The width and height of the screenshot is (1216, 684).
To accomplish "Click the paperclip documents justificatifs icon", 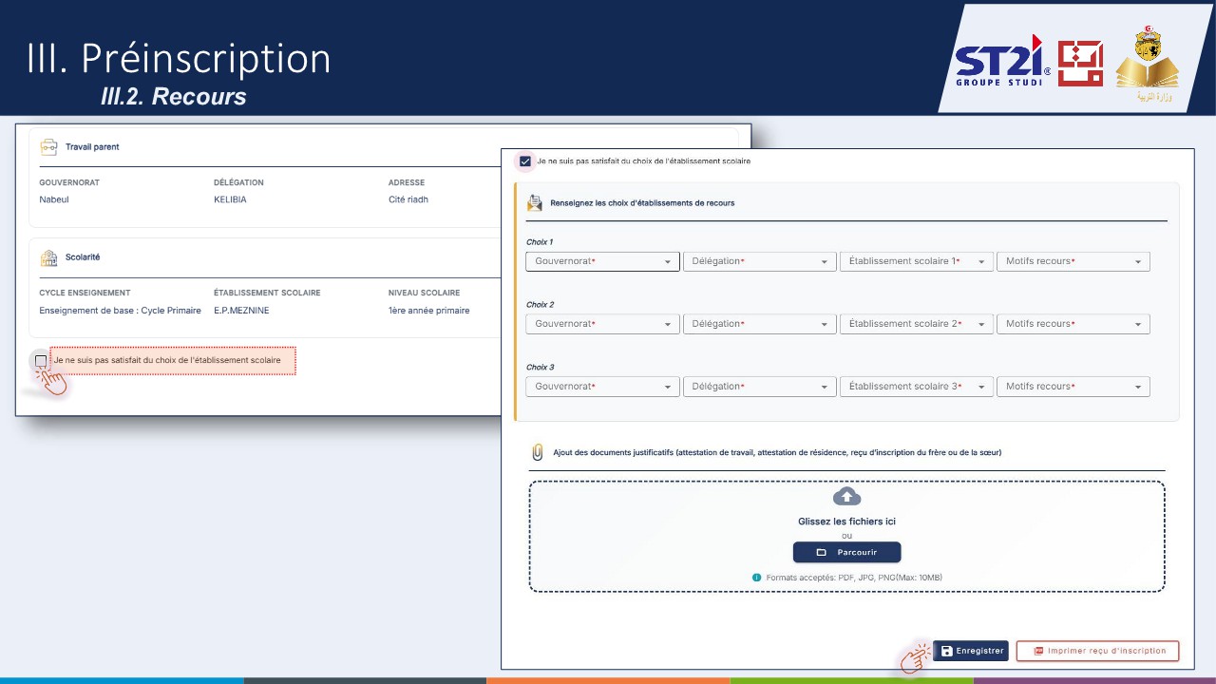I will coord(538,452).
